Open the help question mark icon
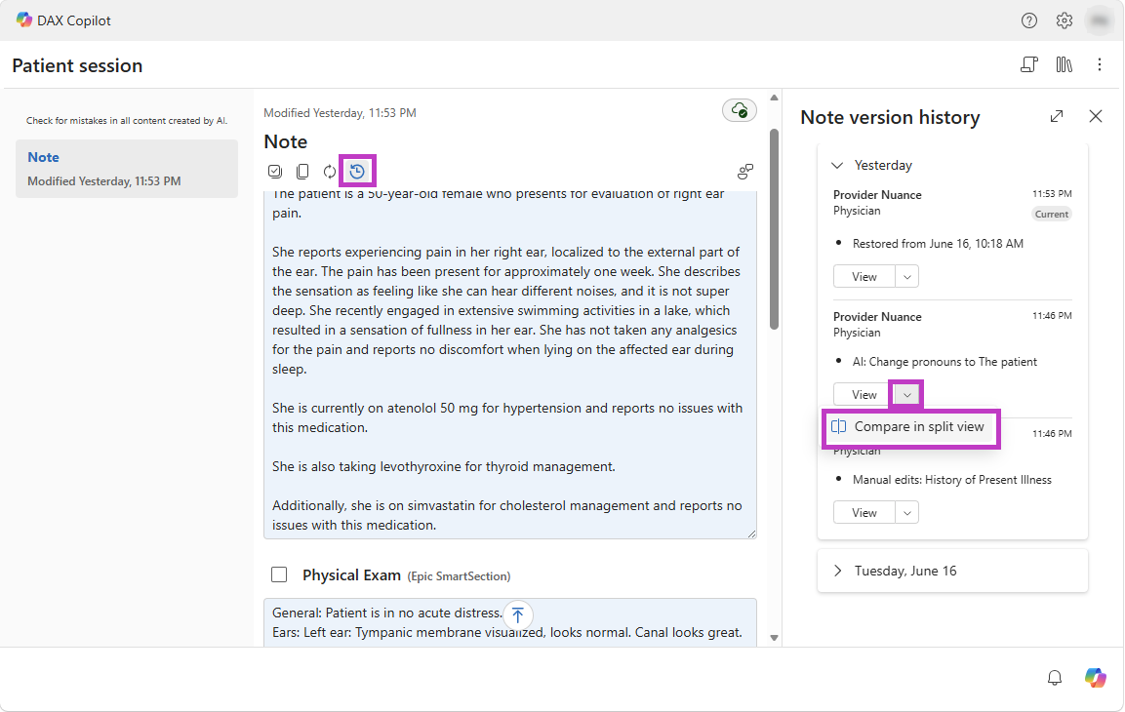The width and height of the screenshot is (1125, 712). click(1028, 20)
